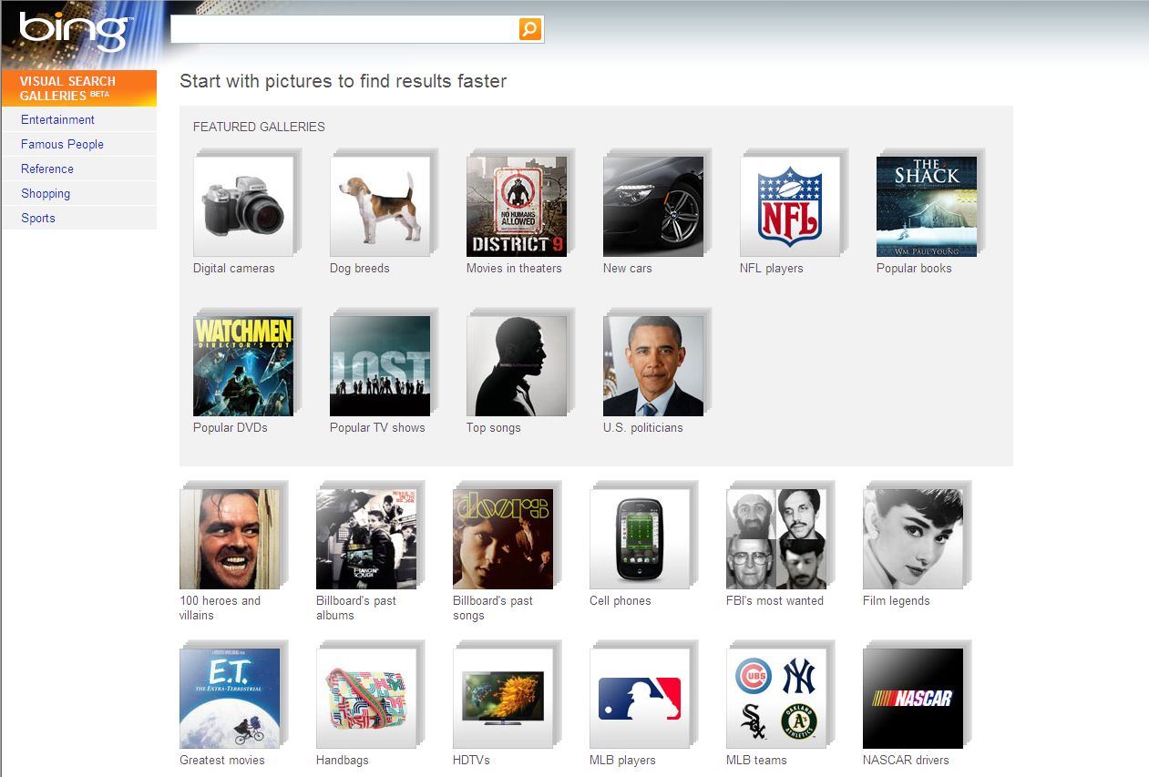Click the FBI's most wanted caption
The height and width of the screenshot is (777, 1149).
[775, 601]
